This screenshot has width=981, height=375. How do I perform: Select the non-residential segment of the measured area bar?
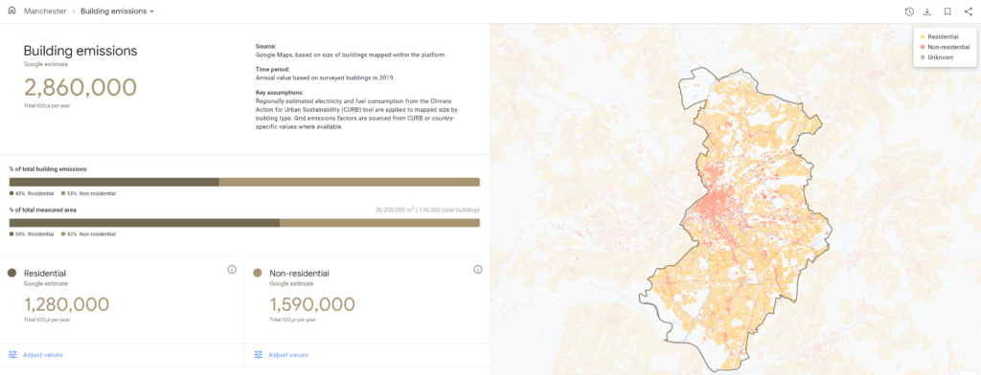coord(379,223)
